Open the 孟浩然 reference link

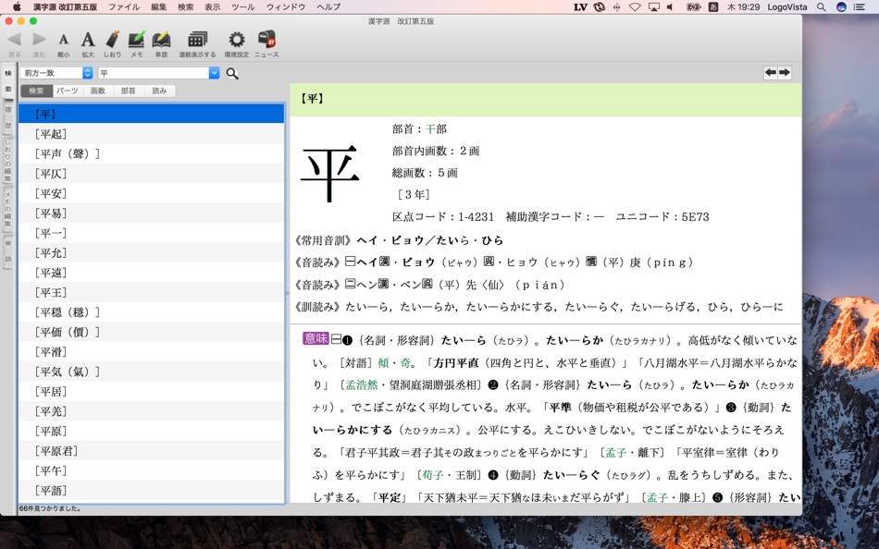tap(362, 384)
